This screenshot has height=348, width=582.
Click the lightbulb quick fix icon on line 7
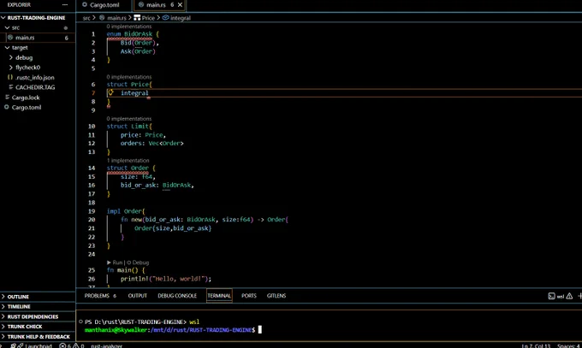[x=110, y=92]
